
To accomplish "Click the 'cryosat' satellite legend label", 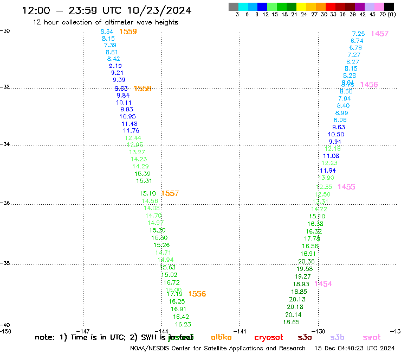I will [x=269, y=338].
